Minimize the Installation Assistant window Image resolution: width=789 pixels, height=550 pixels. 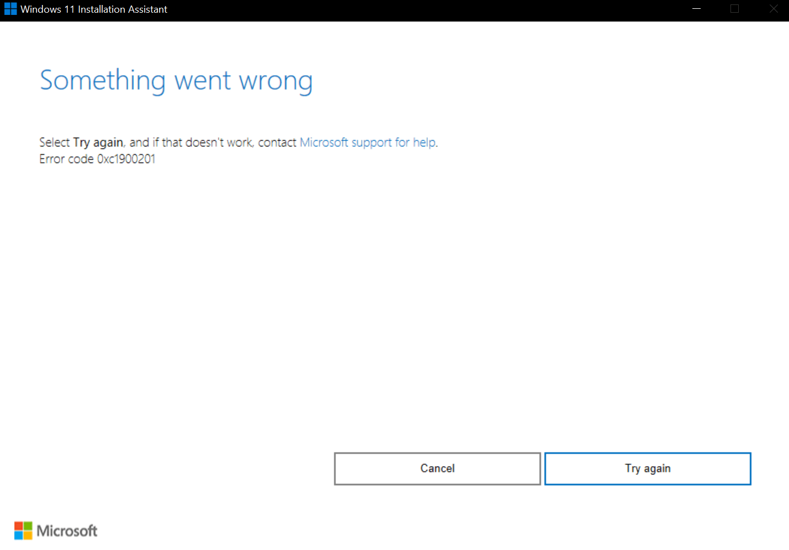697,9
